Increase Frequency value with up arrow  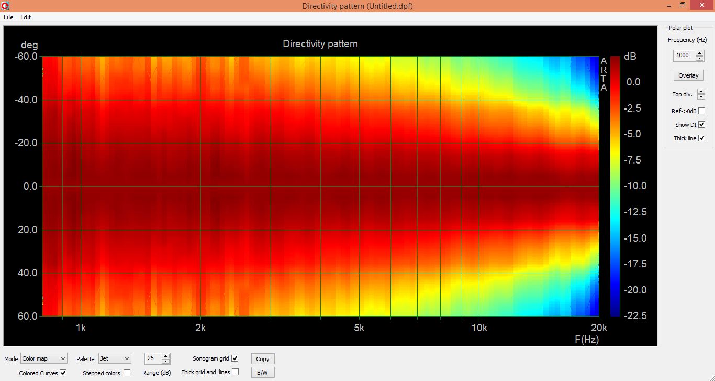(700, 53)
